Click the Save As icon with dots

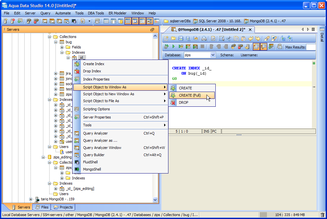click(x=188, y=39)
